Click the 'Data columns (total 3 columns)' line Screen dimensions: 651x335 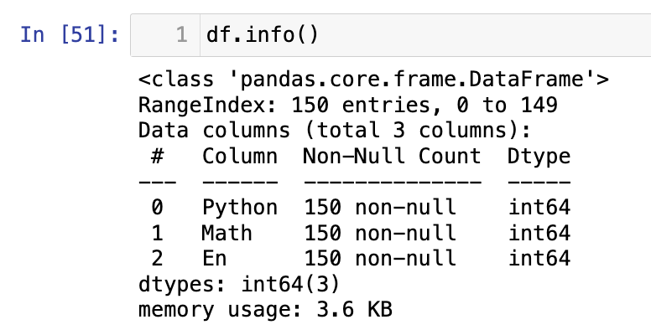[x=336, y=131]
